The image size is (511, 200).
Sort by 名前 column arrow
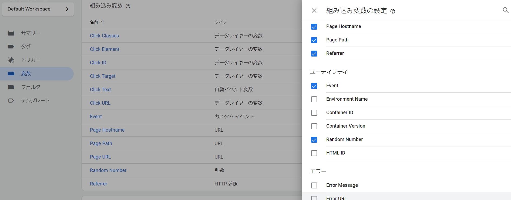(x=102, y=22)
